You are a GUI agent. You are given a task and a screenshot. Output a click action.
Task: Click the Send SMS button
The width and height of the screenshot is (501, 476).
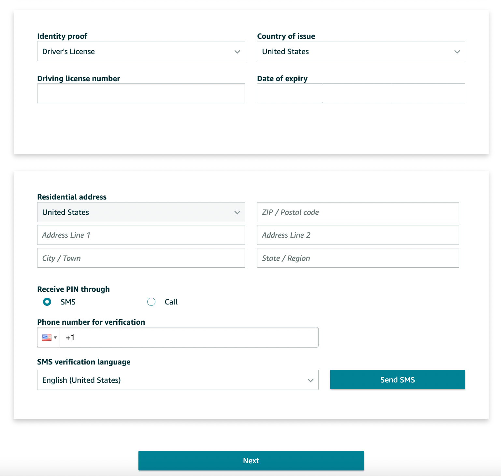coord(398,379)
